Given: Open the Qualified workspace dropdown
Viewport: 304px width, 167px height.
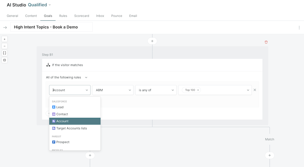Looking at the screenshot, I should [39, 5].
